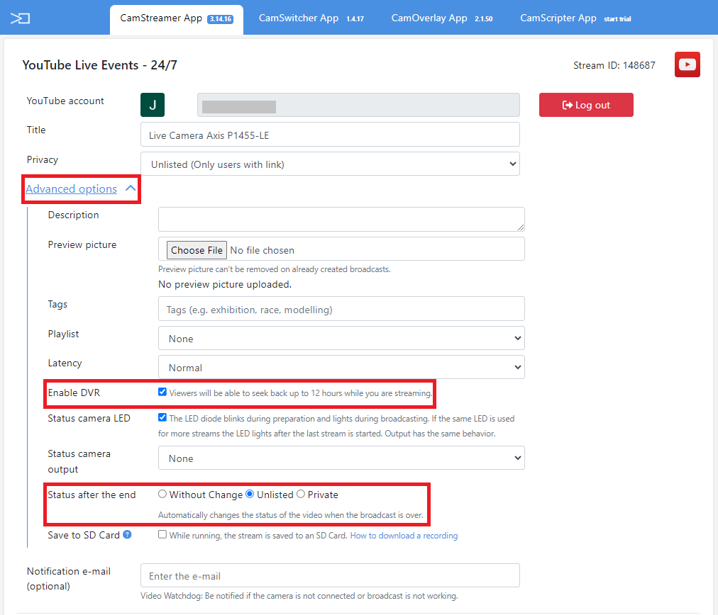Image resolution: width=718 pixels, height=615 pixels.
Task: Open the Playlist dropdown
Action: [x=341, y=339]
